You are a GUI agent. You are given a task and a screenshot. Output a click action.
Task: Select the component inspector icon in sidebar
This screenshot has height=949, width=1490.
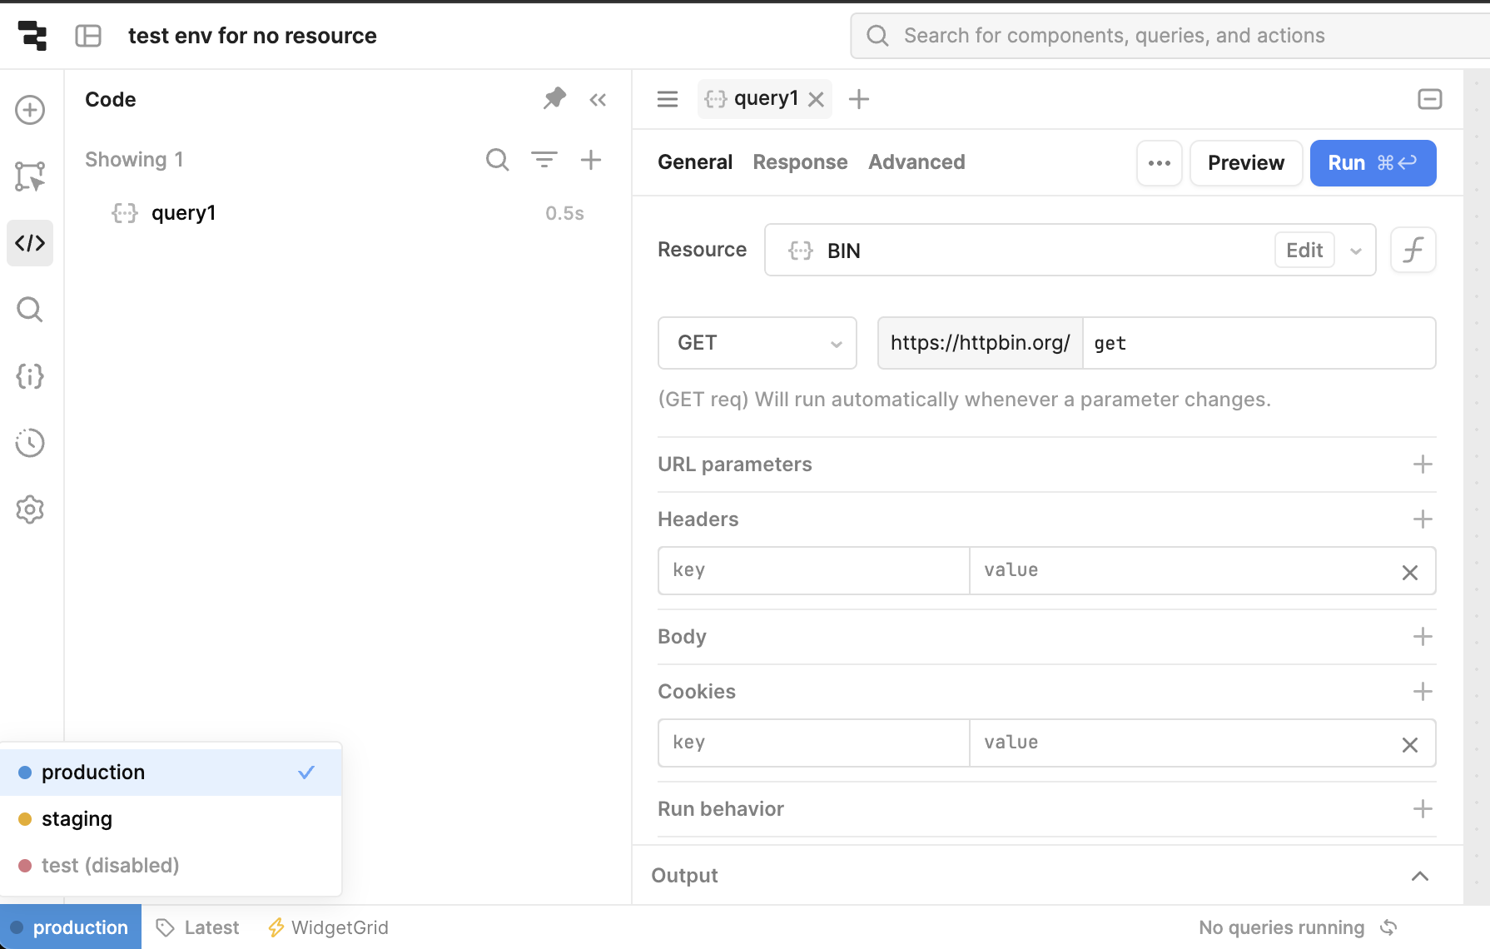click(30, 176)
